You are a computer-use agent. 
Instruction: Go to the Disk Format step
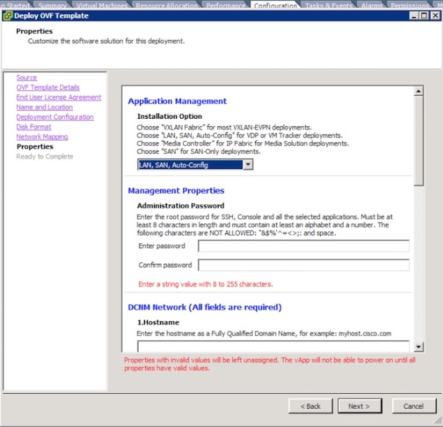click(x=34, y=127)
